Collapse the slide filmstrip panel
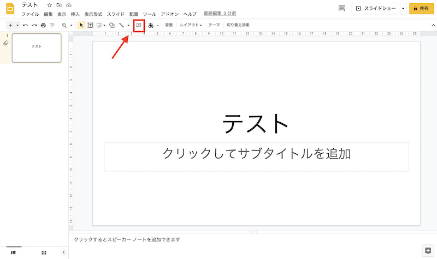The image size is (437, 259). click(x=63, y=252)
